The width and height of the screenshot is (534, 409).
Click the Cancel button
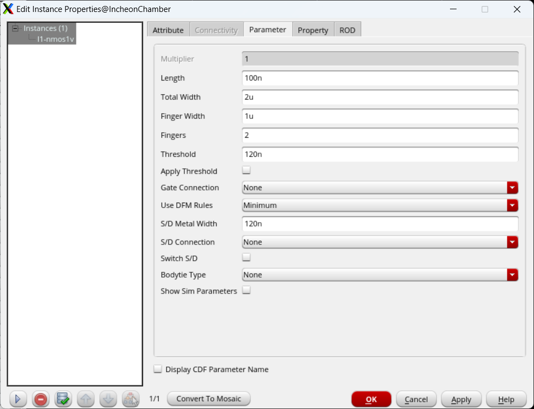coord(416,399)
